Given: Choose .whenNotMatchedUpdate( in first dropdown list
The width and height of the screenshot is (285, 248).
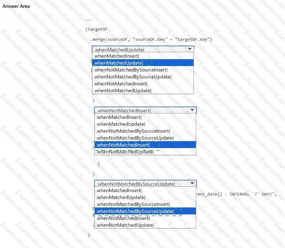Looking at the screenshot, I should [x=143, y=90].
